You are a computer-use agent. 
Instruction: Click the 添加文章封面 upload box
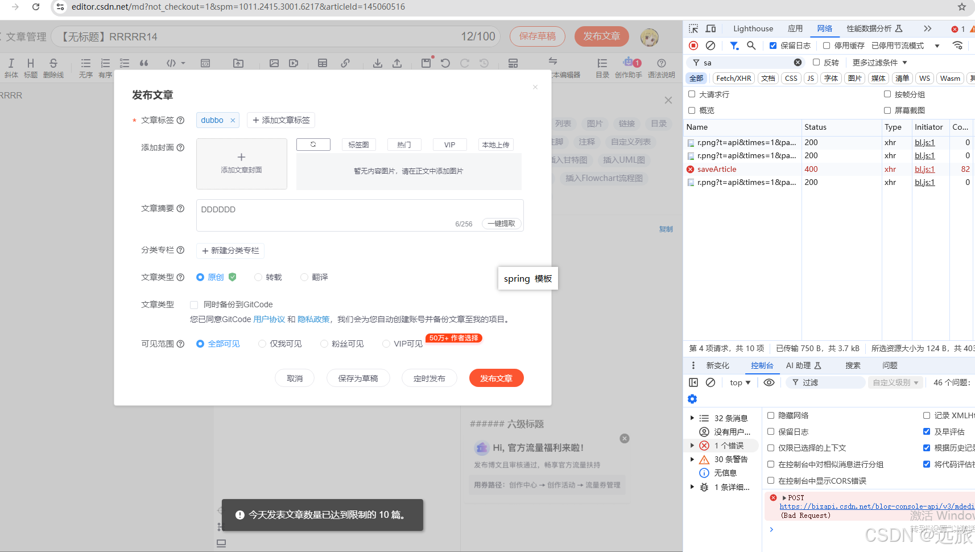pos(241,163)
